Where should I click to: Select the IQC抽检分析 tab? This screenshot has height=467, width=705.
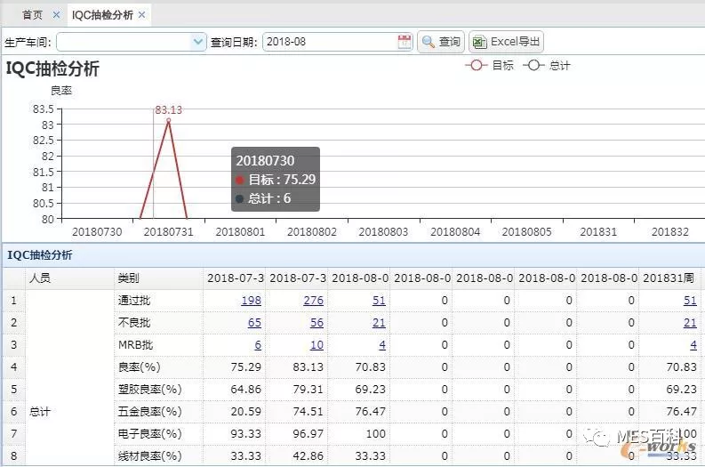102,15
